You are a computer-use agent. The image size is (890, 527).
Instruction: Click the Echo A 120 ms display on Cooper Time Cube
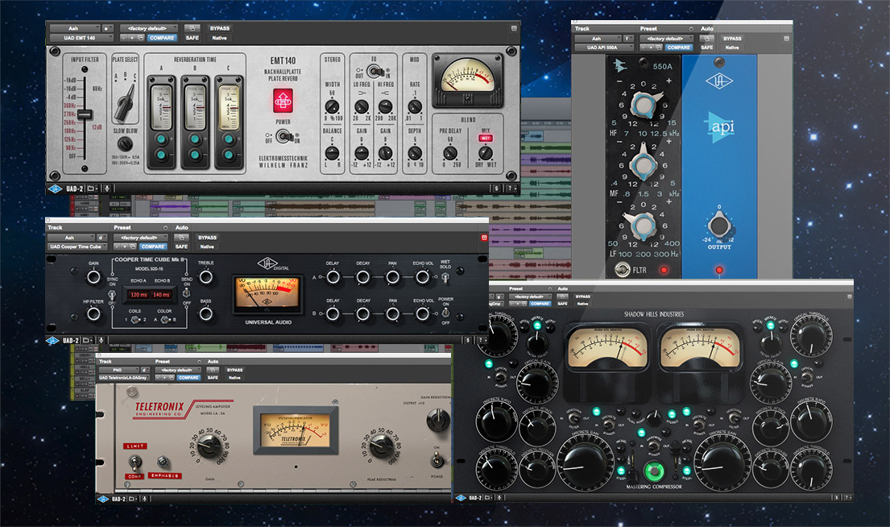point(138,295)
